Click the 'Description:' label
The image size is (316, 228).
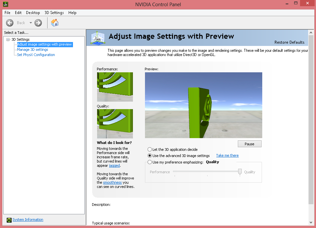point(101,205)
